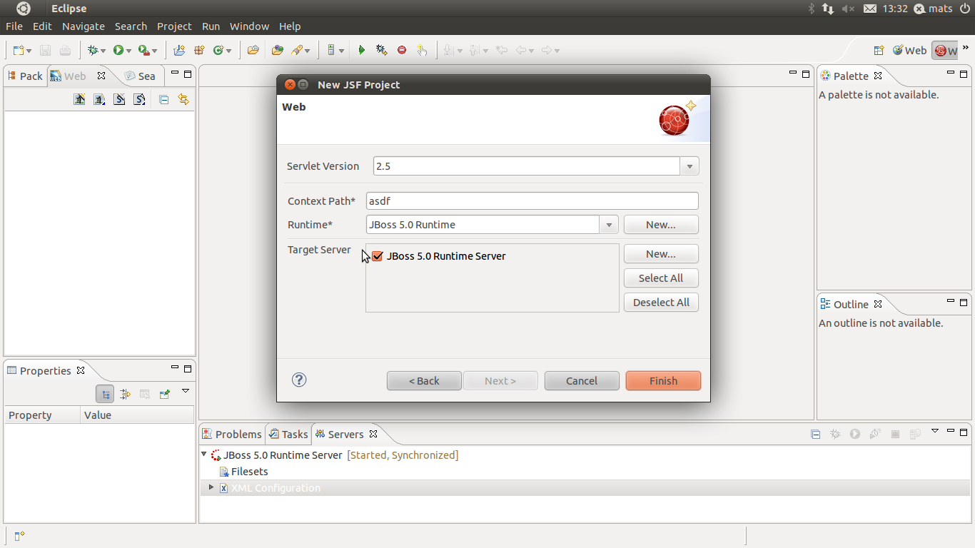The height and width of the screenshot is (548, 975).
Task: Open the Servlet Version dropdown
Action: click(689, 166)
